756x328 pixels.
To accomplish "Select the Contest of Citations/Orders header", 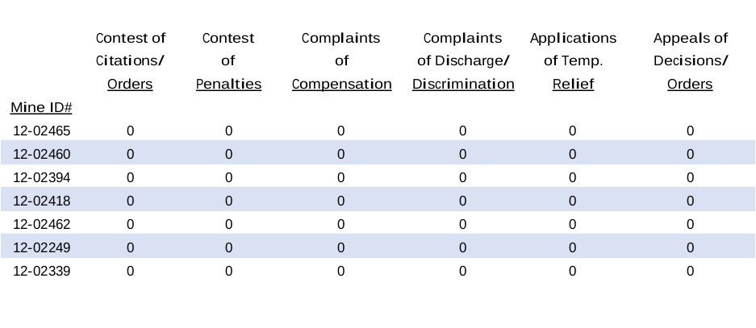I will point(130,61).
